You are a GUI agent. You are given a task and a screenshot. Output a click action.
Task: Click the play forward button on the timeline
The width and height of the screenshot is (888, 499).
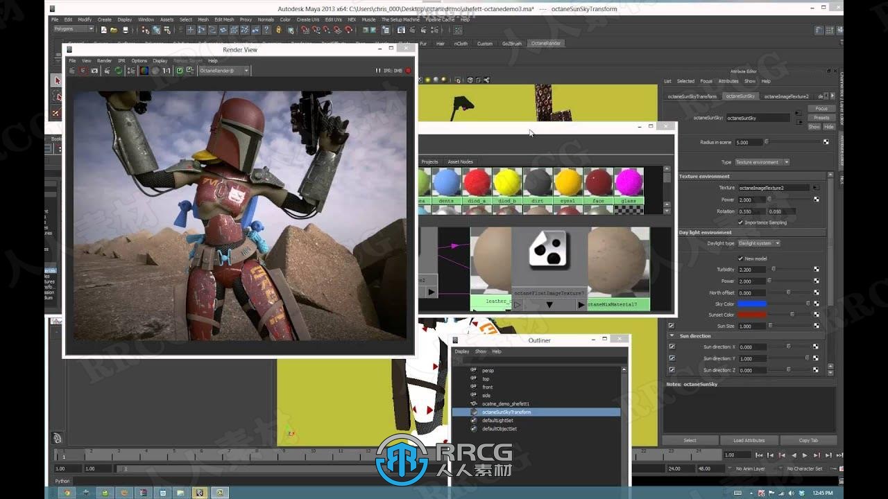pos(805,455)
